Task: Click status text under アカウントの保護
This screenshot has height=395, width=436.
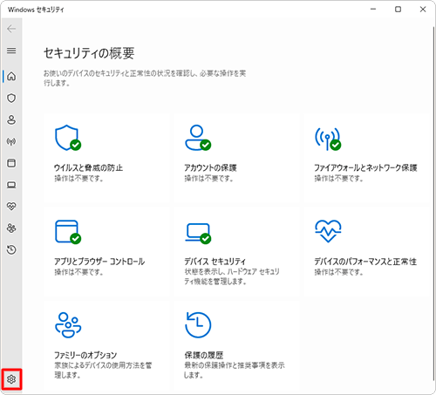Action: (x=209, y=179)
